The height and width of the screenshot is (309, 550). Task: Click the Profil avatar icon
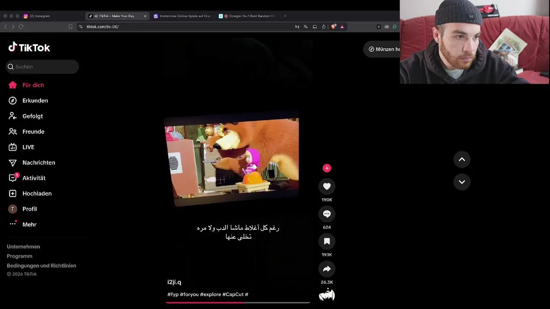tap(13, 209)
